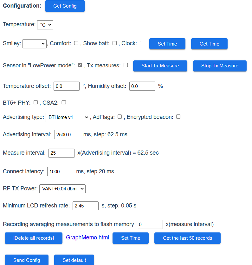Enable the Encrypted beacon checkbox
Image resolution: width=252 pixels, height=265 pixels.
(178, 116)
